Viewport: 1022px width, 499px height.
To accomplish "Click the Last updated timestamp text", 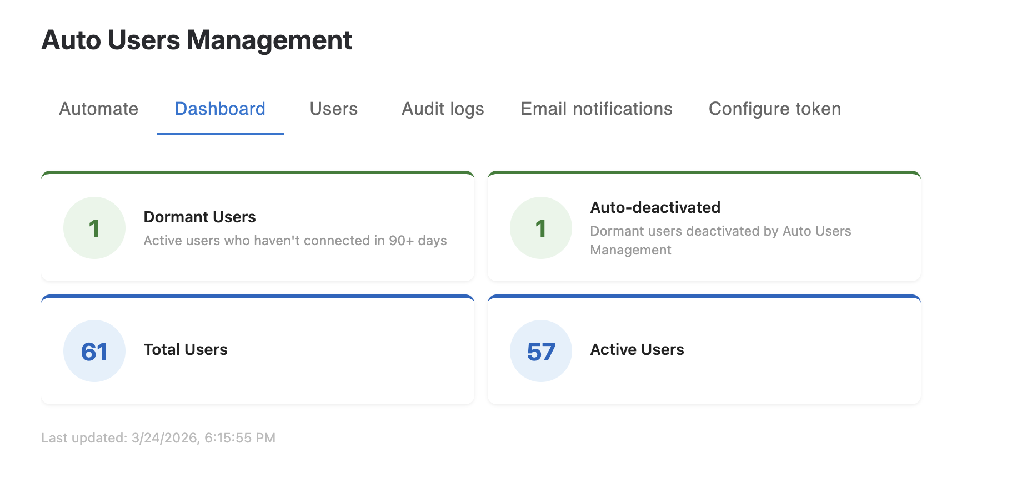I will (158, 437).
